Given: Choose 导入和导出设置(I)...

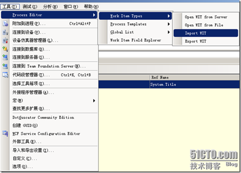Looking at the screenshot, I should click(49, 150).
